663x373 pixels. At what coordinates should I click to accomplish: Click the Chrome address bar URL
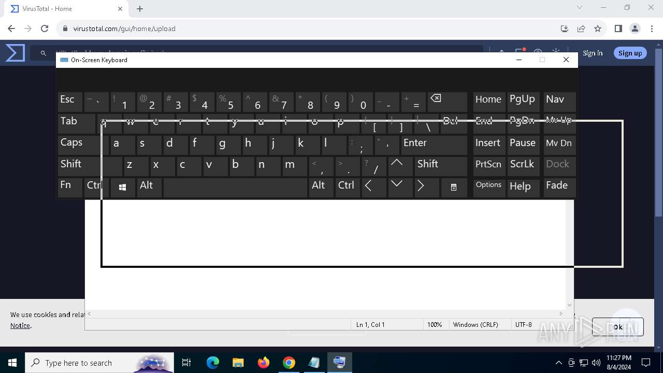[124, 28]
